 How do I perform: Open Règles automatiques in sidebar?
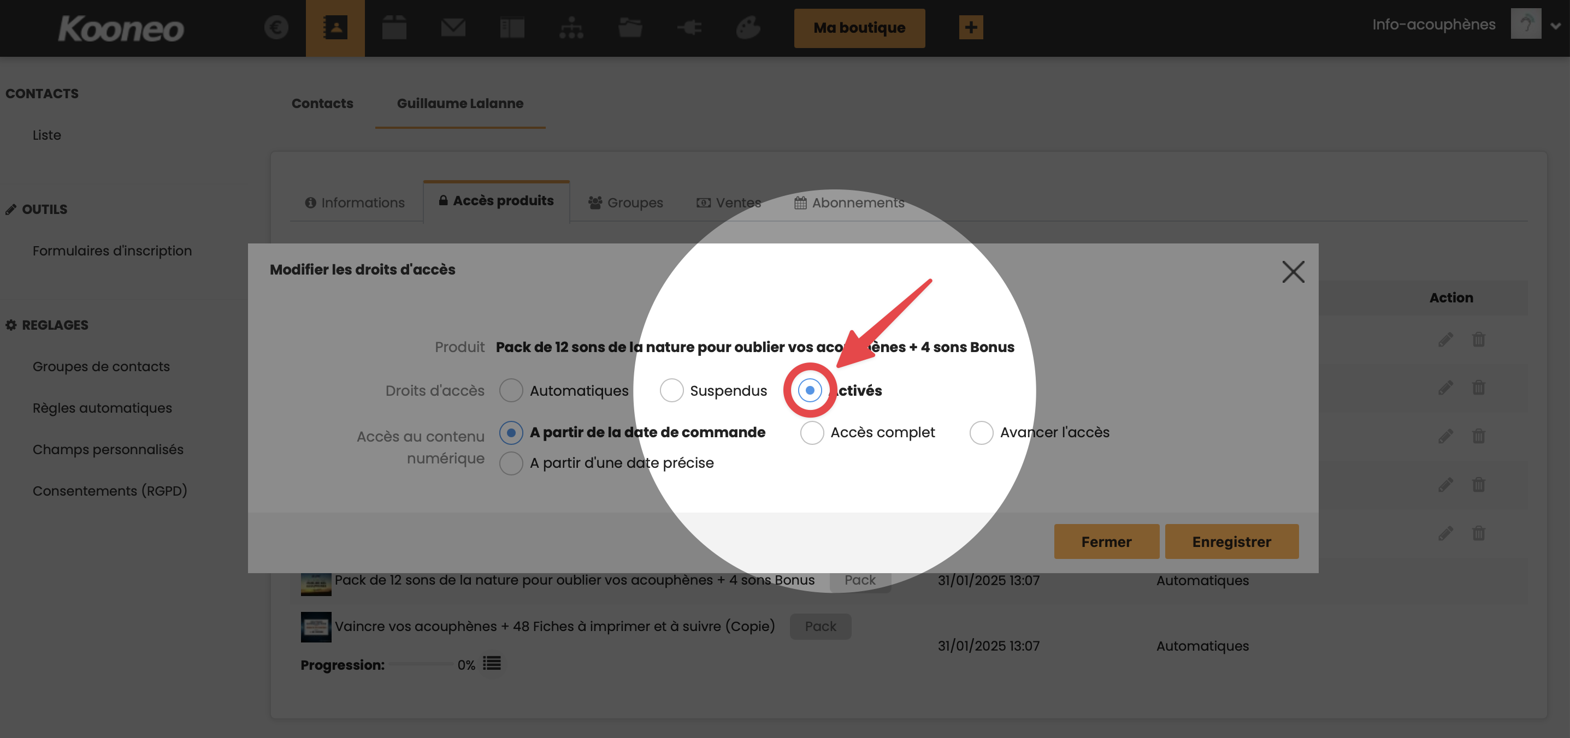tap(102, 408)
